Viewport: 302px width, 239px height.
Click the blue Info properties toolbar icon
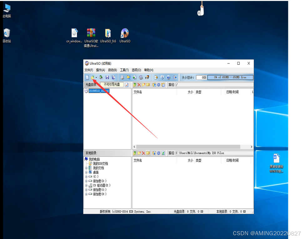[162, 78]
